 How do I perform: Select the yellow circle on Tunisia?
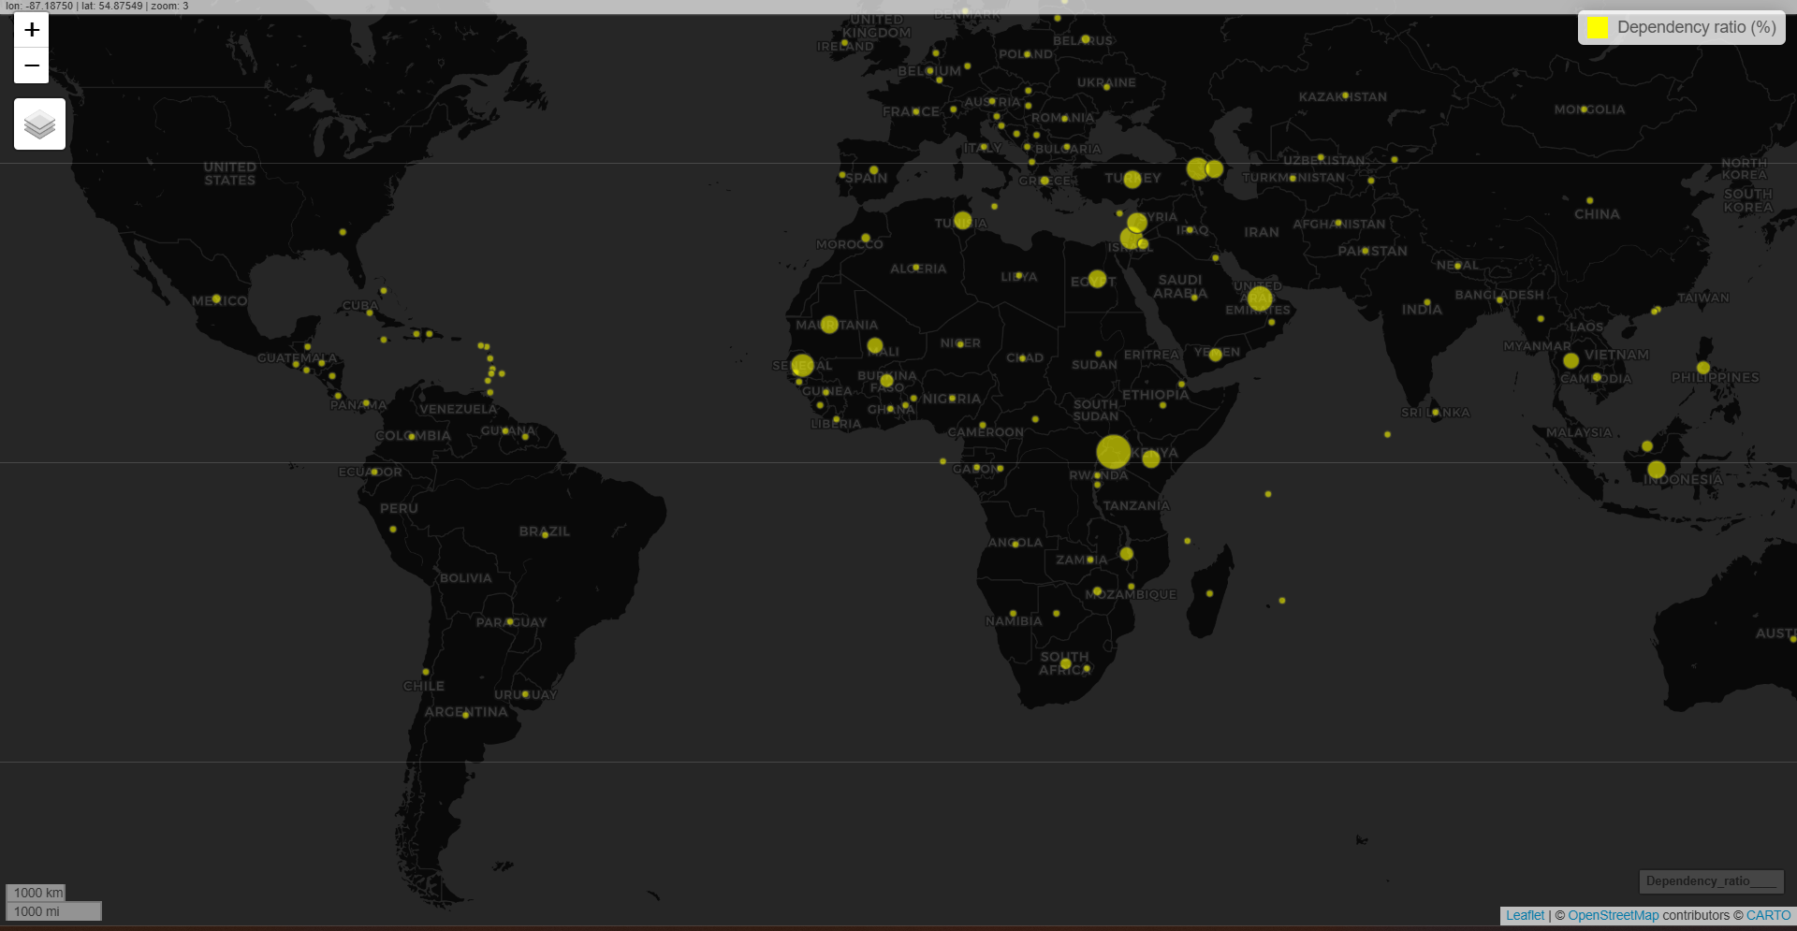click(x=962, y=222)
